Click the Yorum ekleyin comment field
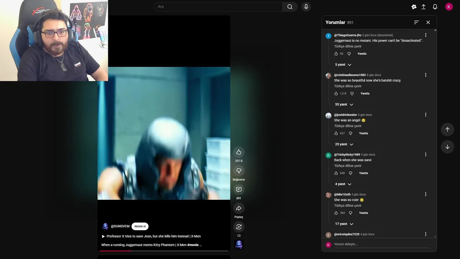This screenshot has height=259, width=460. click(381, 244)
